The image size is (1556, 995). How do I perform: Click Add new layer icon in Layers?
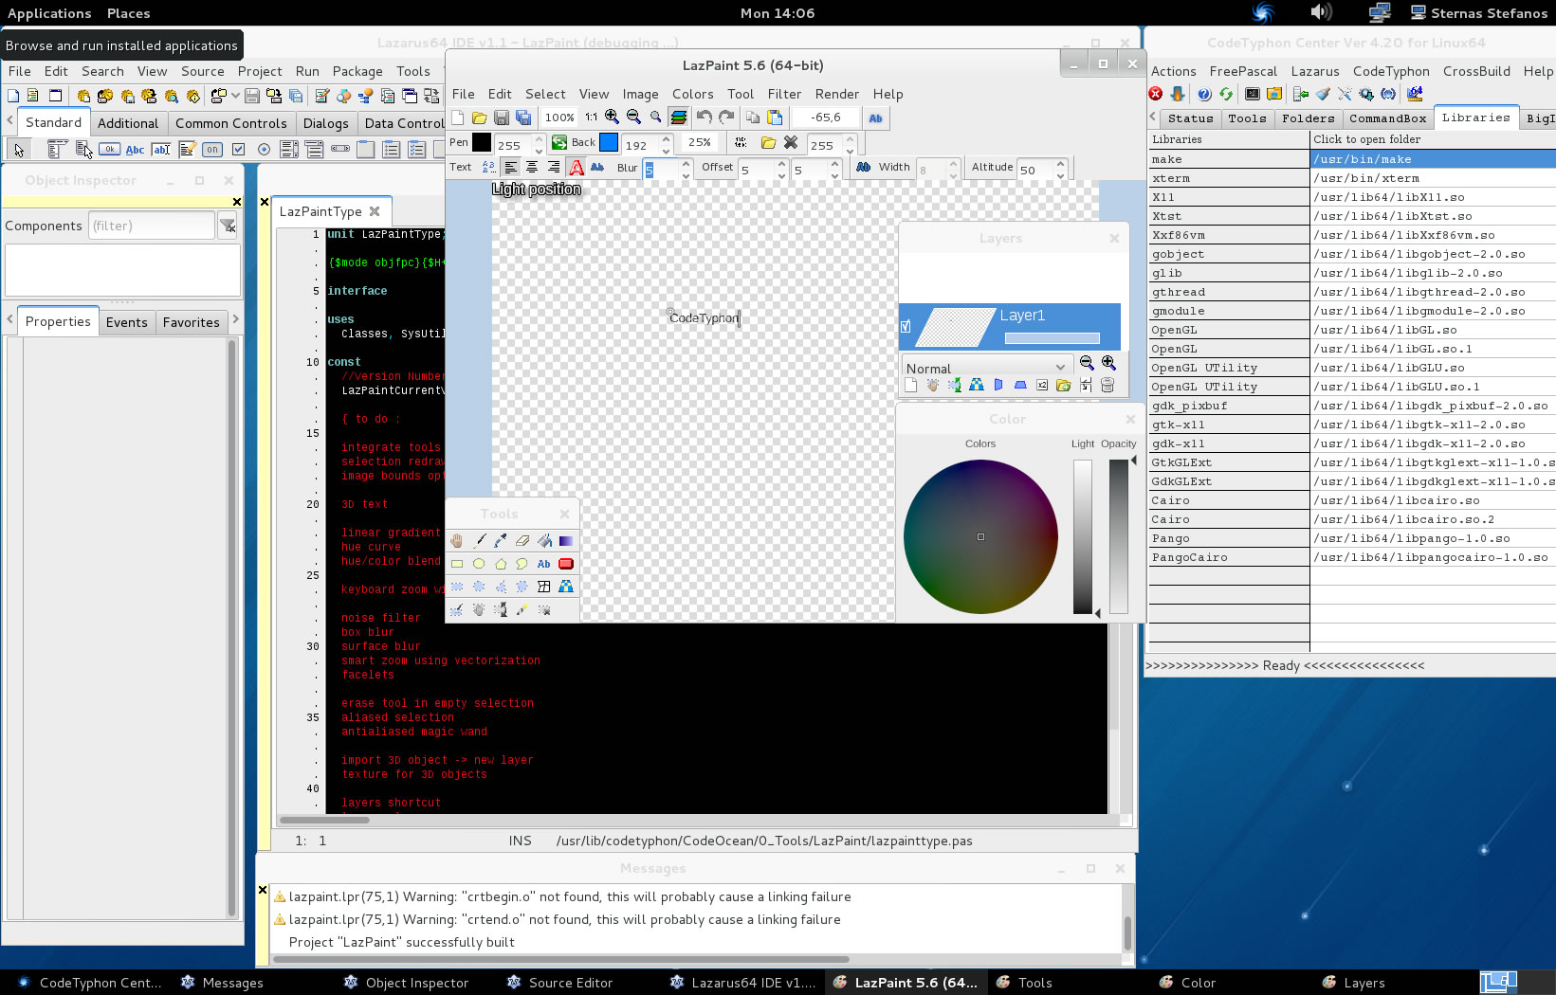(x=911, y=385)
